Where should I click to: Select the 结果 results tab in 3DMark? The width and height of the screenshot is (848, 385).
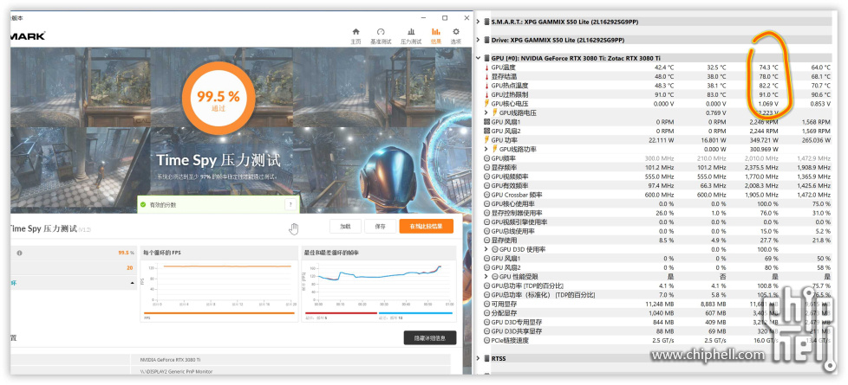436,35
